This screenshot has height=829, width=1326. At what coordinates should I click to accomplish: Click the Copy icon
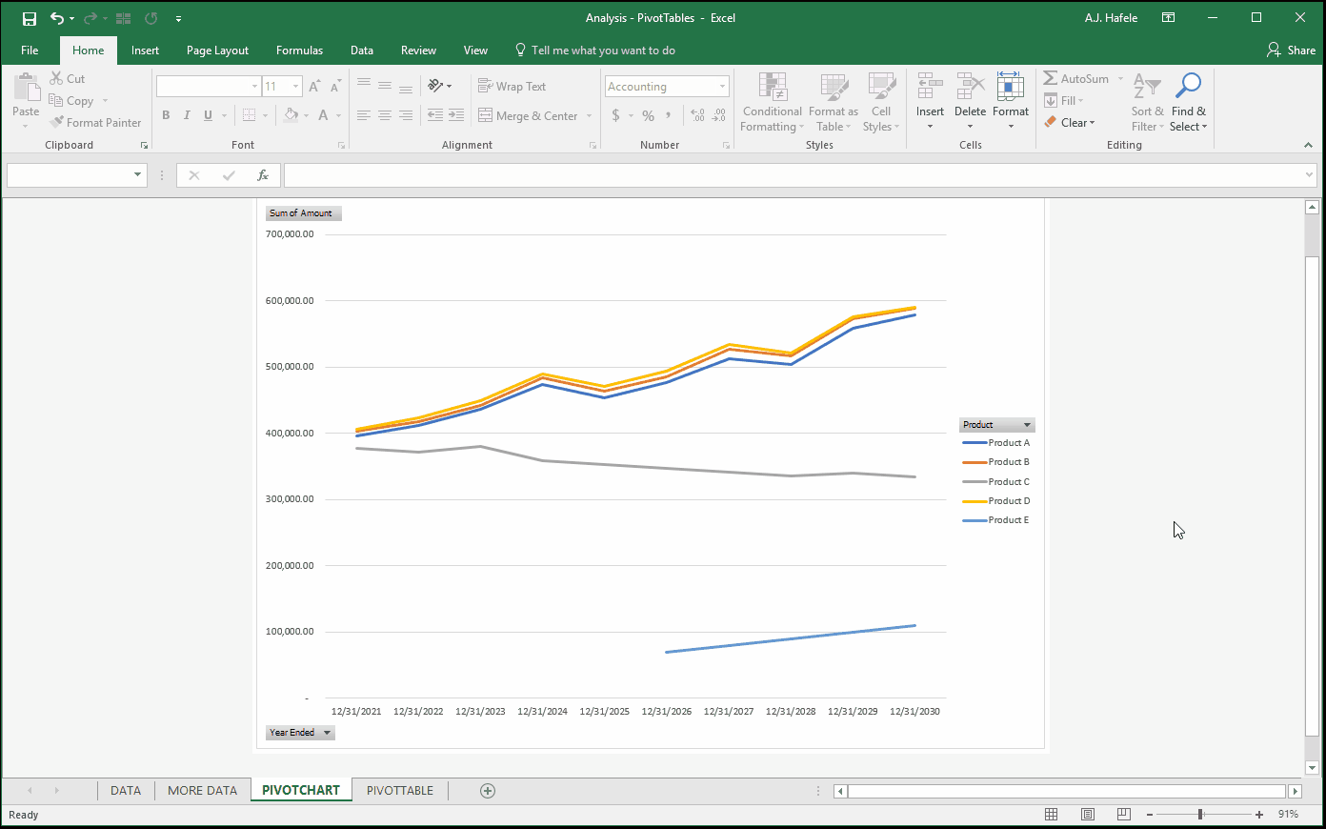click(x=56, y=101)
